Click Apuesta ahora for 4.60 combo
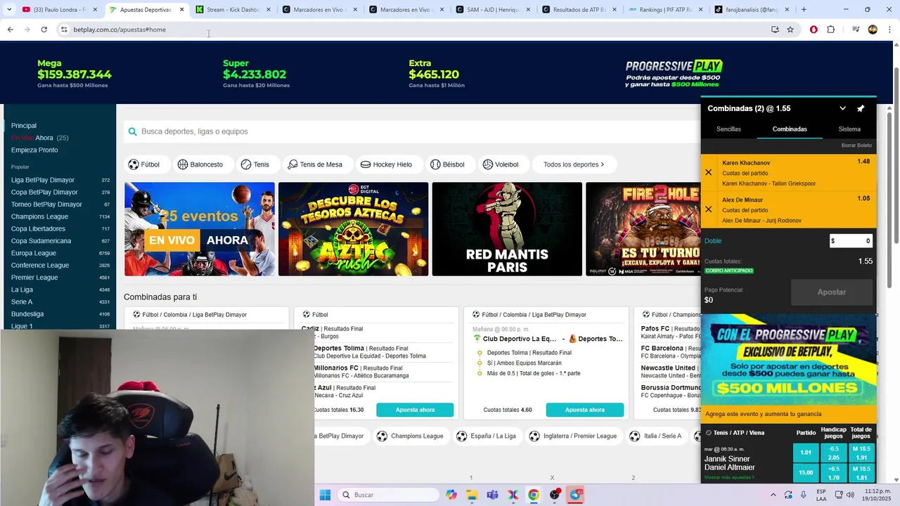 pyautogui.click(x=584, y=410)
